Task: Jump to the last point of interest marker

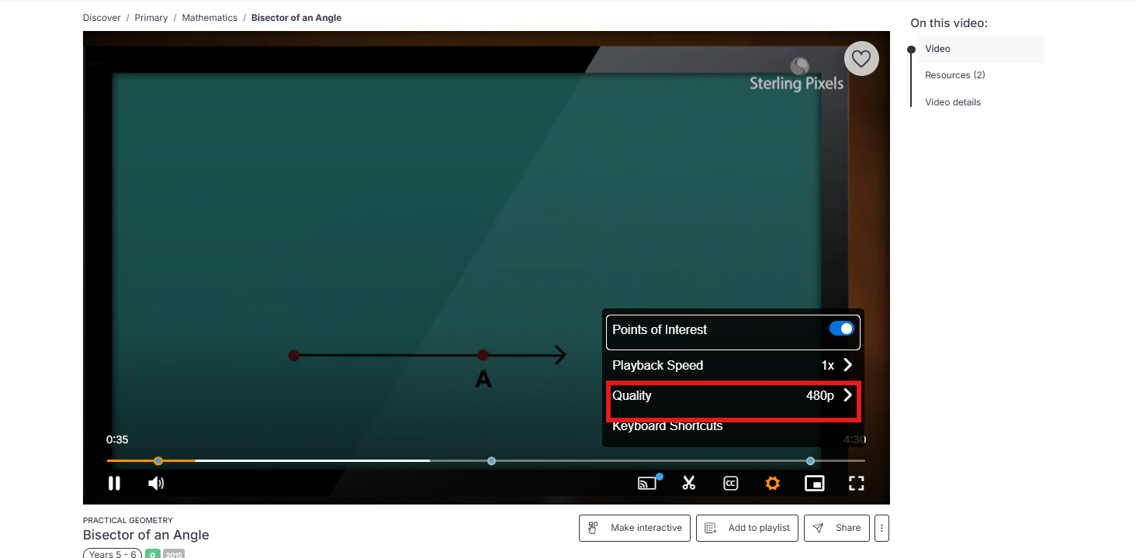Action: (810, 460)
